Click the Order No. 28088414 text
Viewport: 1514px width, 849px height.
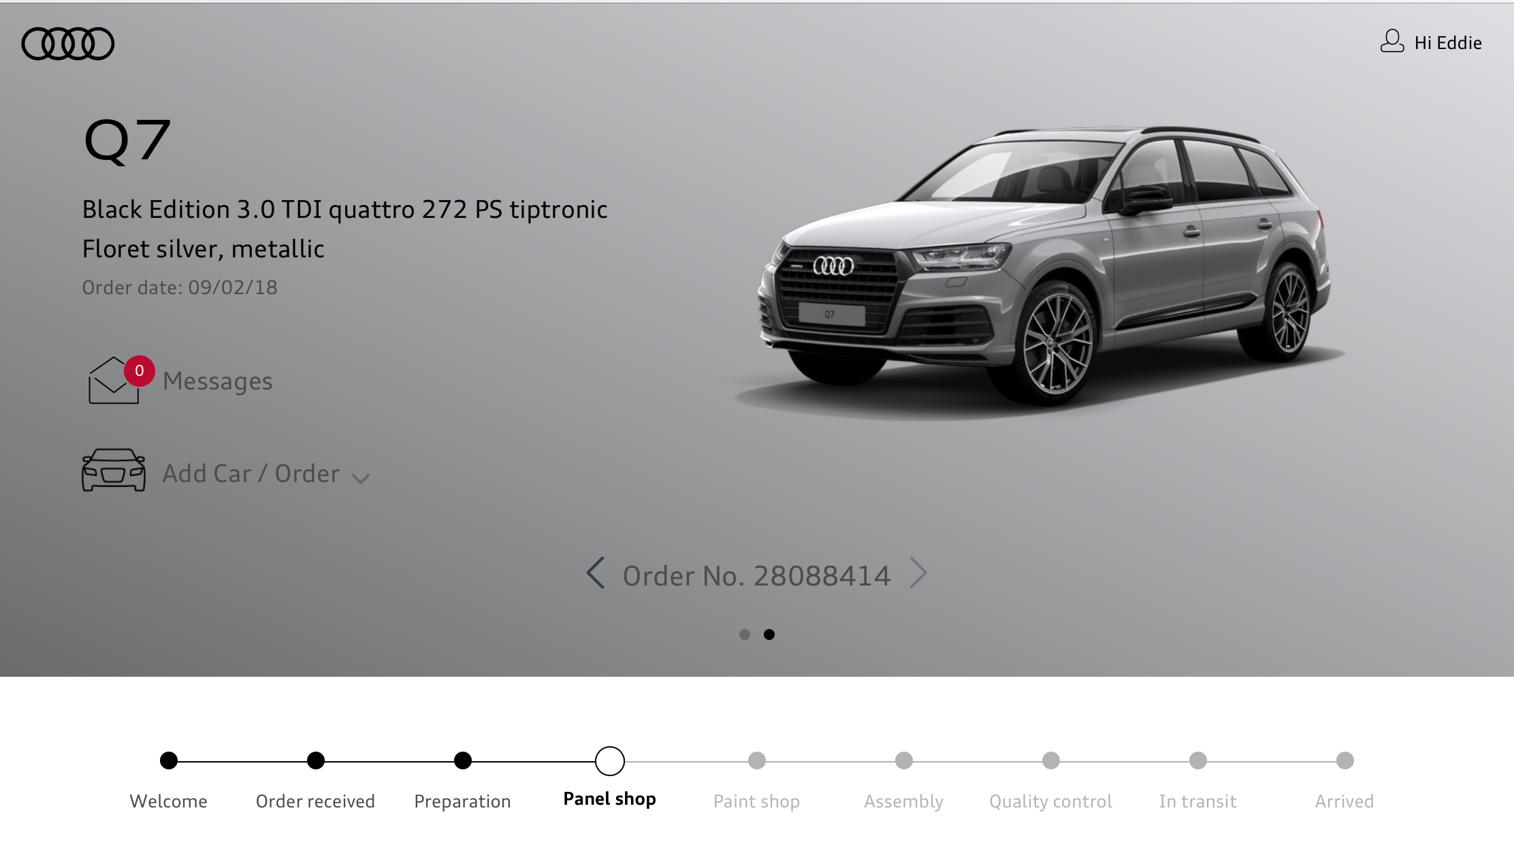click(x=757, y=576)
